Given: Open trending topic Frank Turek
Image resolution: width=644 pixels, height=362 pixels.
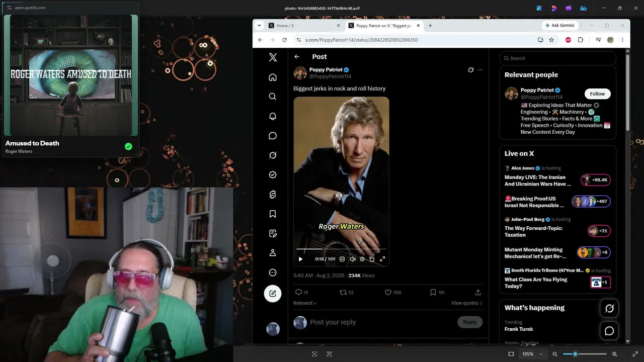Looking at the screenshot, I should coord(519,329).
